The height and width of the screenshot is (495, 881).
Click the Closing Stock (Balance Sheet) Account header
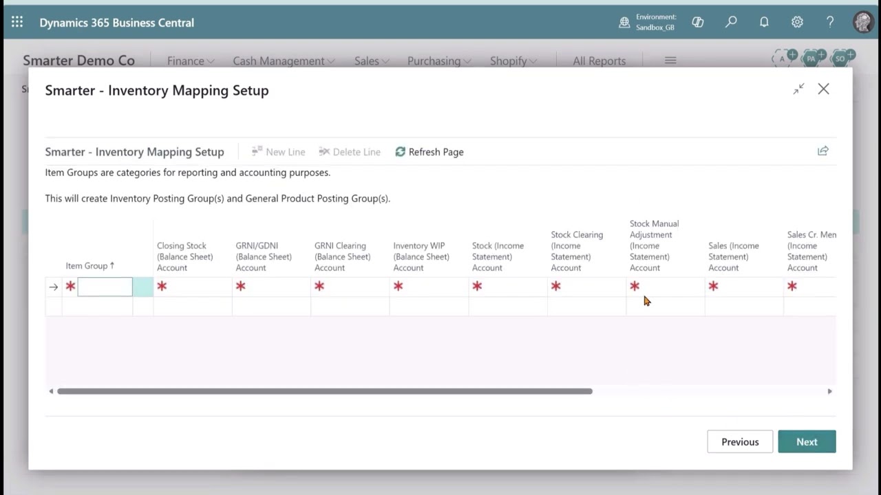[185, 256]
